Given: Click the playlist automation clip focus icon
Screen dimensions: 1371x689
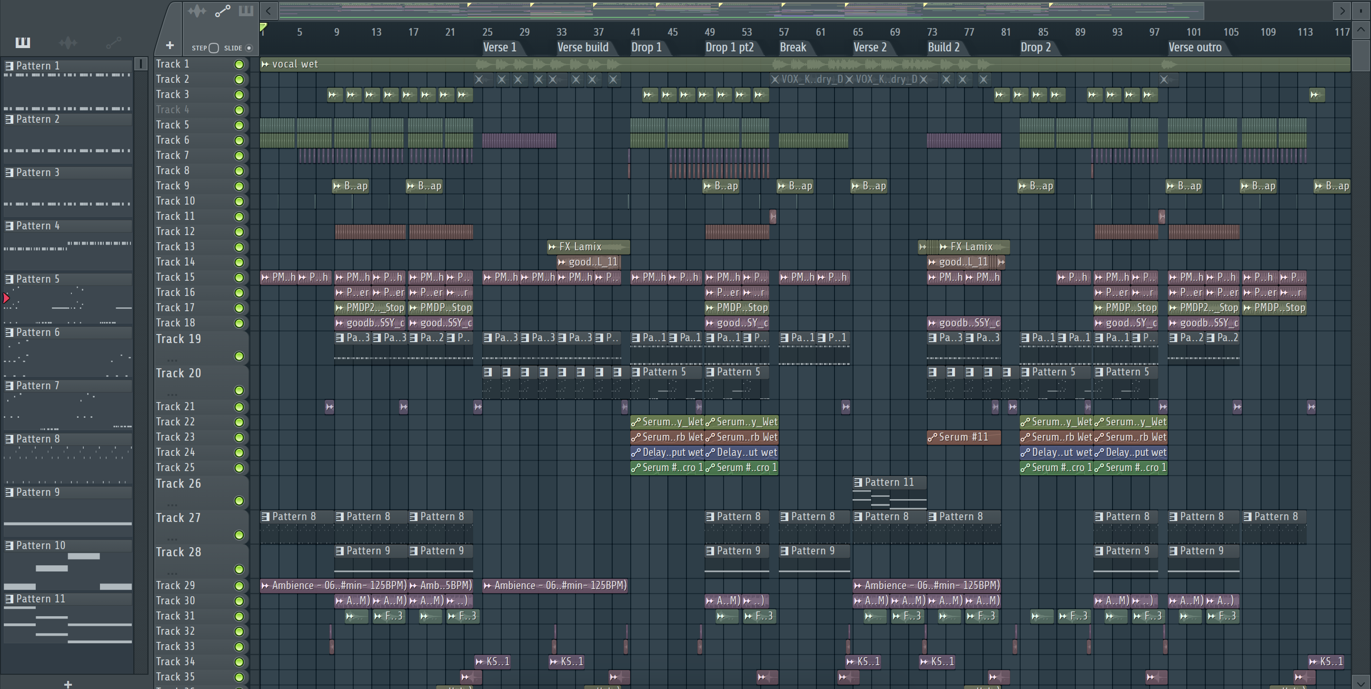Looking at the screenshot, I should coord(222,10).
